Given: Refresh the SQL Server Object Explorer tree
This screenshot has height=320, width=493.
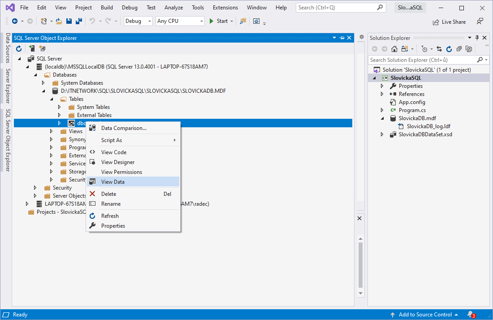Looking at the screenshot, I should (x=19, y=48).
